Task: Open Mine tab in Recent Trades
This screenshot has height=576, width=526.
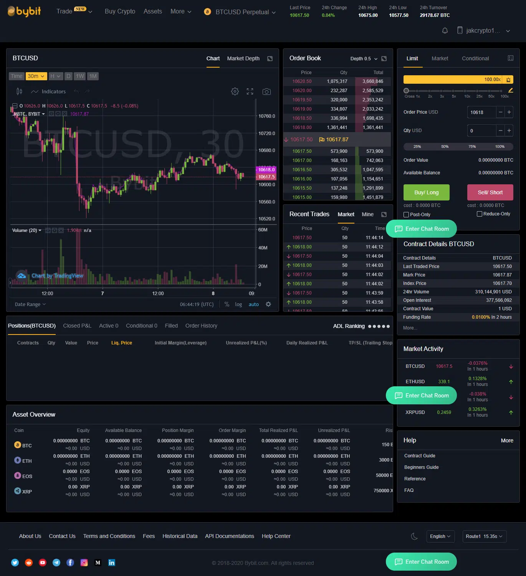Action: coord(367,214)
